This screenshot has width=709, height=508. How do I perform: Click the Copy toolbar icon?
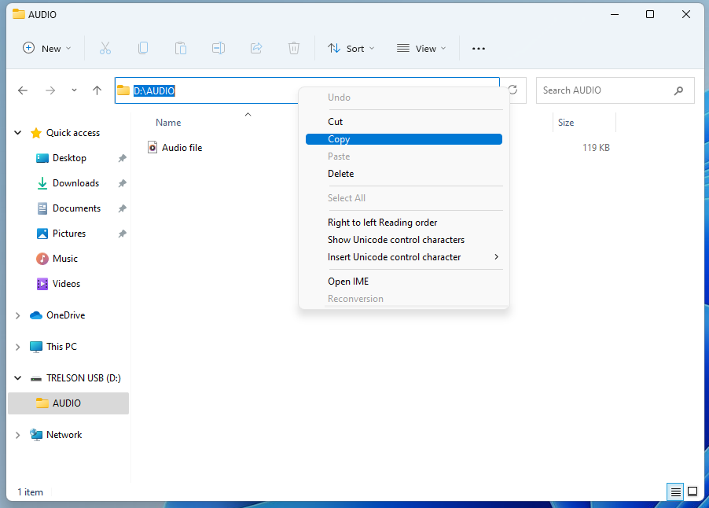pyautogui.click(x=143, y=48)
